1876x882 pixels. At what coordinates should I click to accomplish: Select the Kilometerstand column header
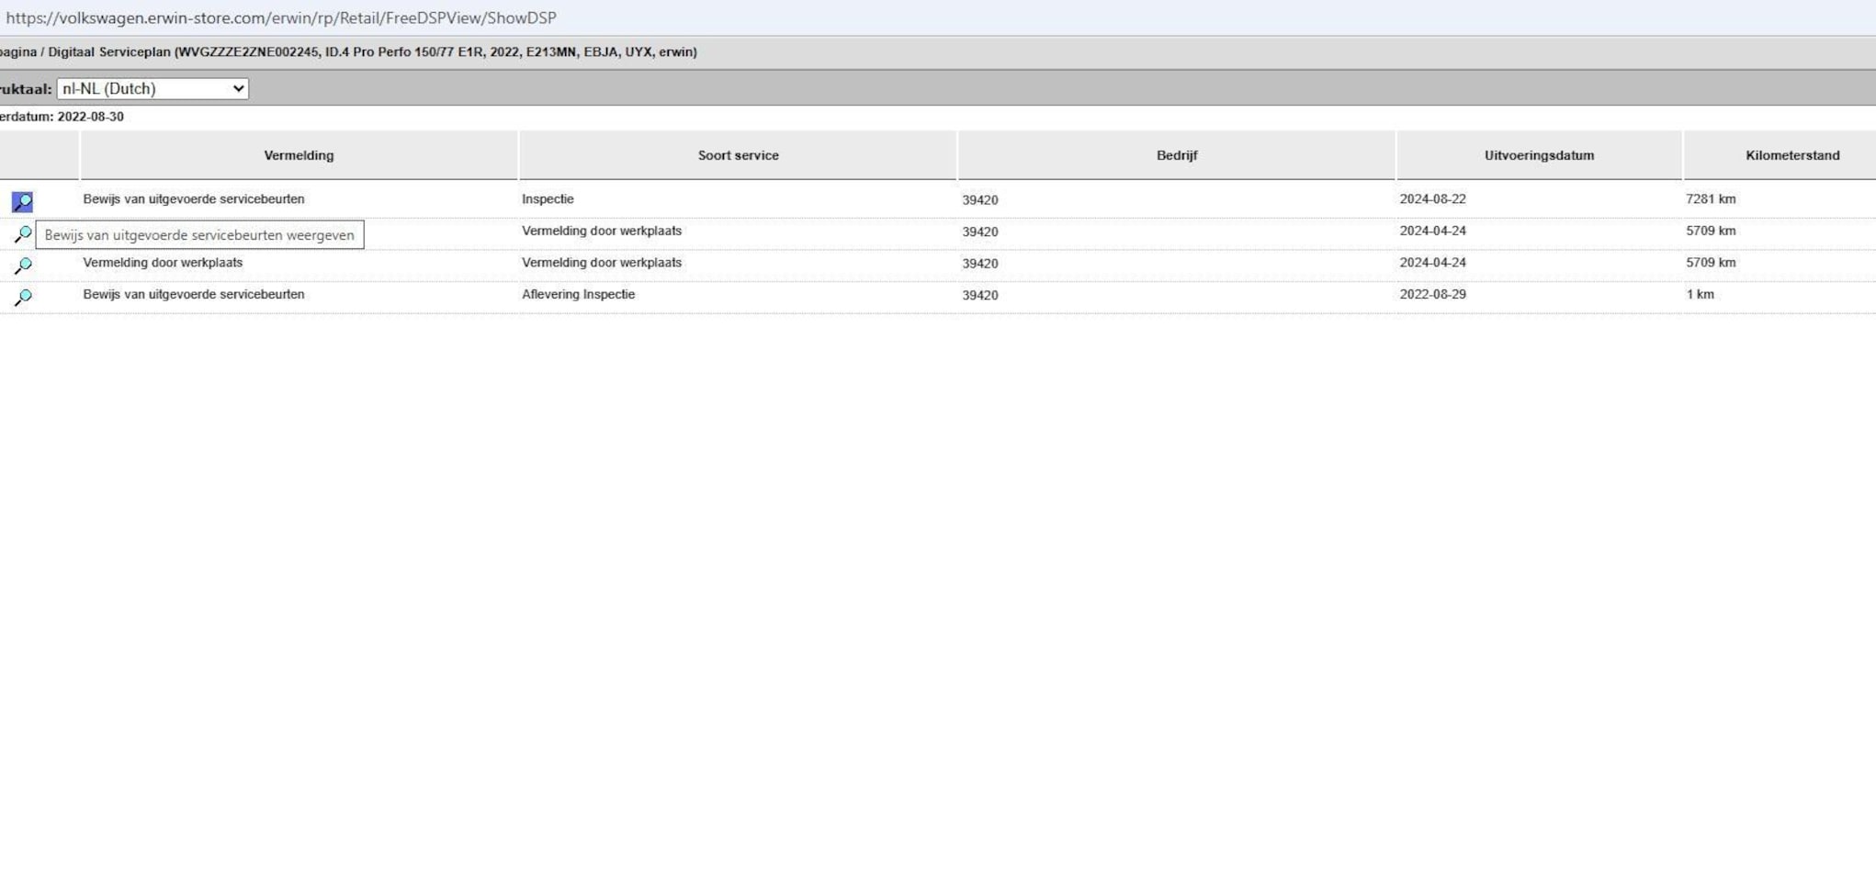pos(1791,155)
